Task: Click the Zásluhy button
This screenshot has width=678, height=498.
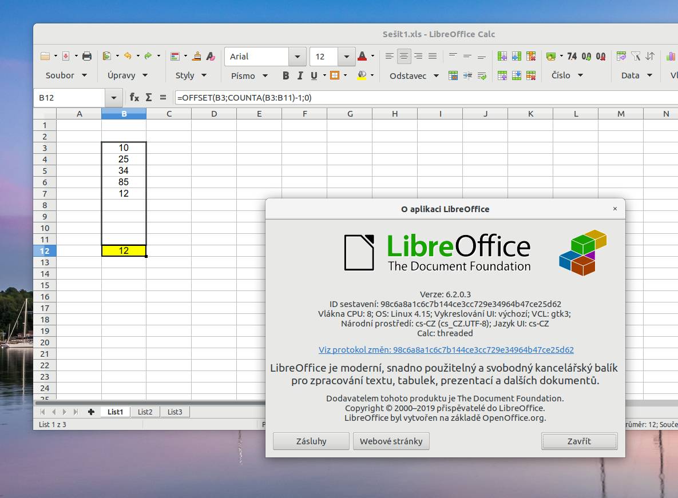Action: (x=311, y=441)
